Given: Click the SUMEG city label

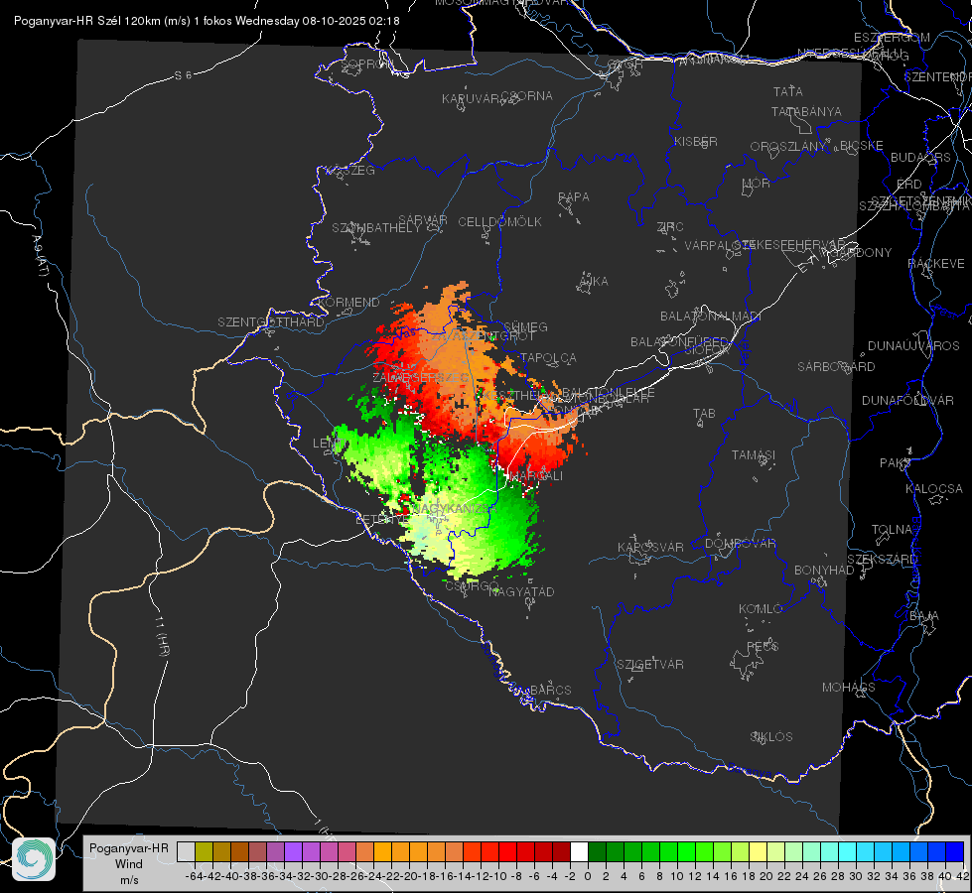Looking at the screenshot, I should click(x=525, y=326).
